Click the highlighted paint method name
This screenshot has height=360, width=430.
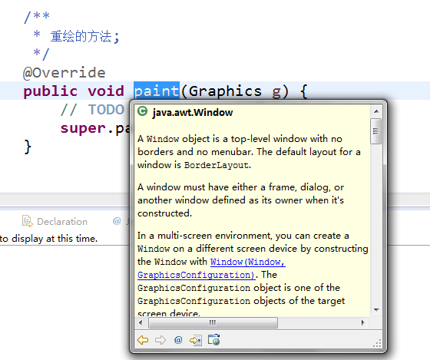157,91
